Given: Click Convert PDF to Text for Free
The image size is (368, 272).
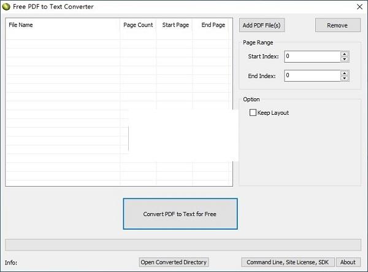Looking at the screenshot, I should [180, 214].
